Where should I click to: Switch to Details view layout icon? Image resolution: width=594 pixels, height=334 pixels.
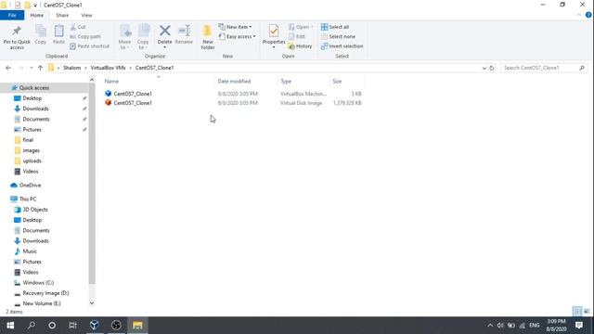pyautogui.click(x=577, y=312)
